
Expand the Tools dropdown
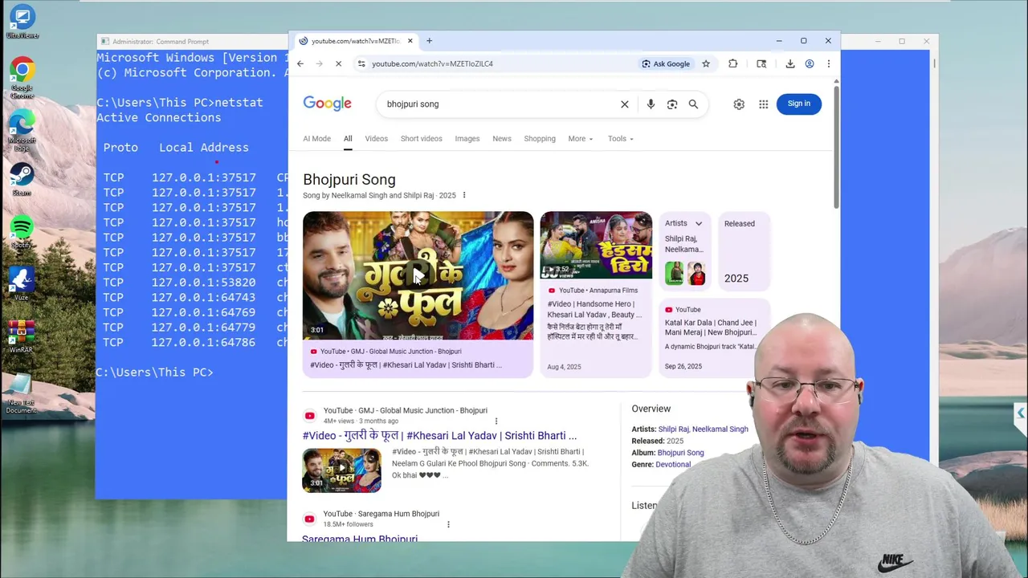pyautogui.click(x=620, y=139)
